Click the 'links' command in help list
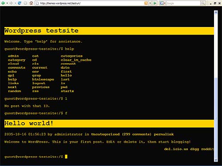Screen dimensions: 222x166 13,83
